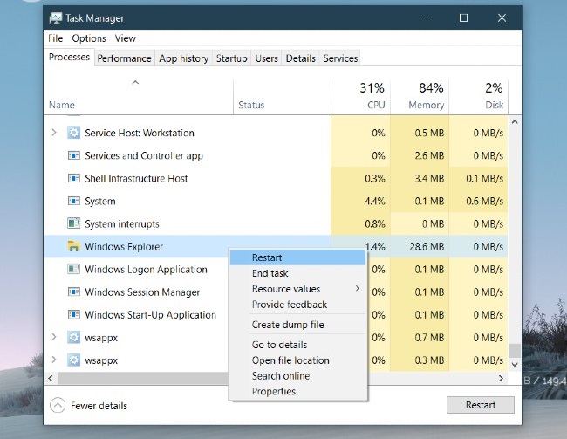Choose Create dump file
Screen dimensions: 567x439
point(297,325)
